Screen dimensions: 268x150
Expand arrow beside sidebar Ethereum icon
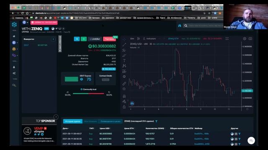17,42
